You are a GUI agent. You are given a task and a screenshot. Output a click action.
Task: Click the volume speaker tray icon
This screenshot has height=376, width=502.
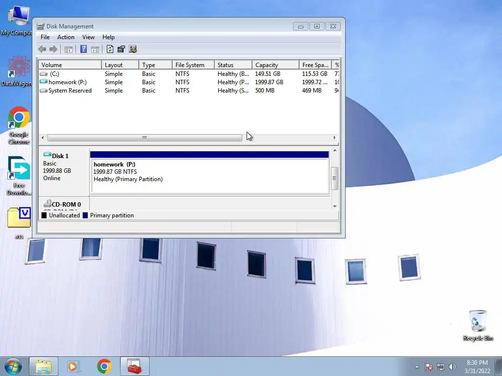coord(452,366)
